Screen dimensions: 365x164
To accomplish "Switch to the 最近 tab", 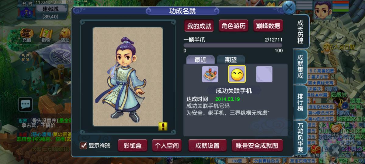I will pyautogui.click(x=200, y=60).
